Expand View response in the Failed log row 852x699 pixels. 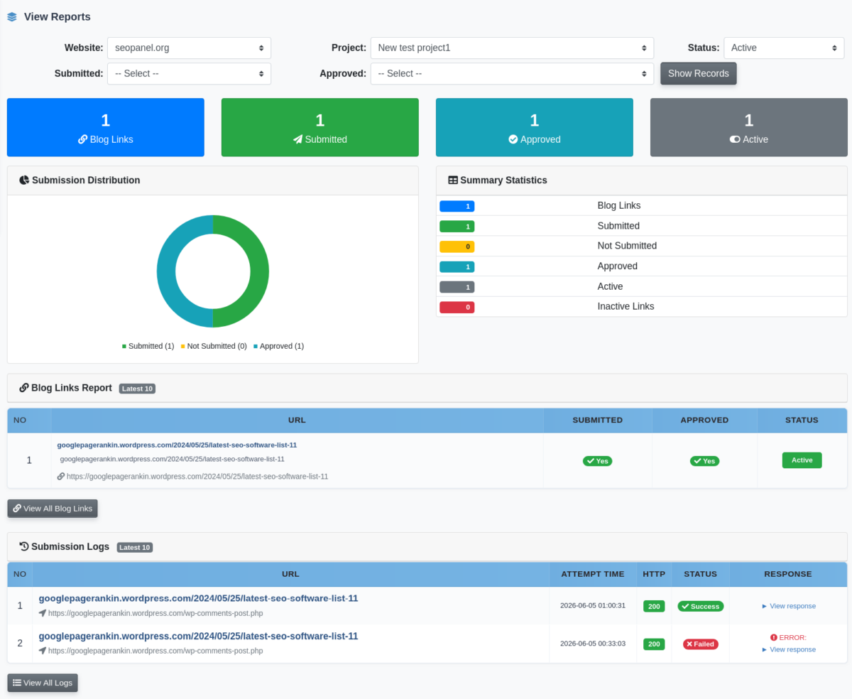[789, 649]
